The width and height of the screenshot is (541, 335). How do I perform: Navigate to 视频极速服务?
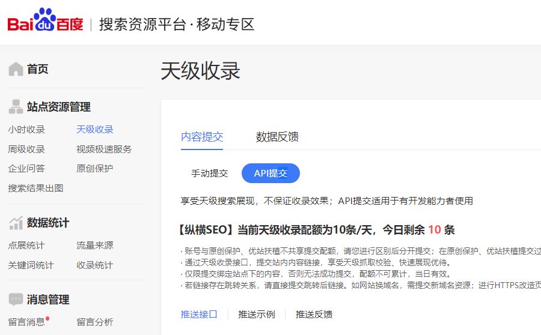pos(104,149)
